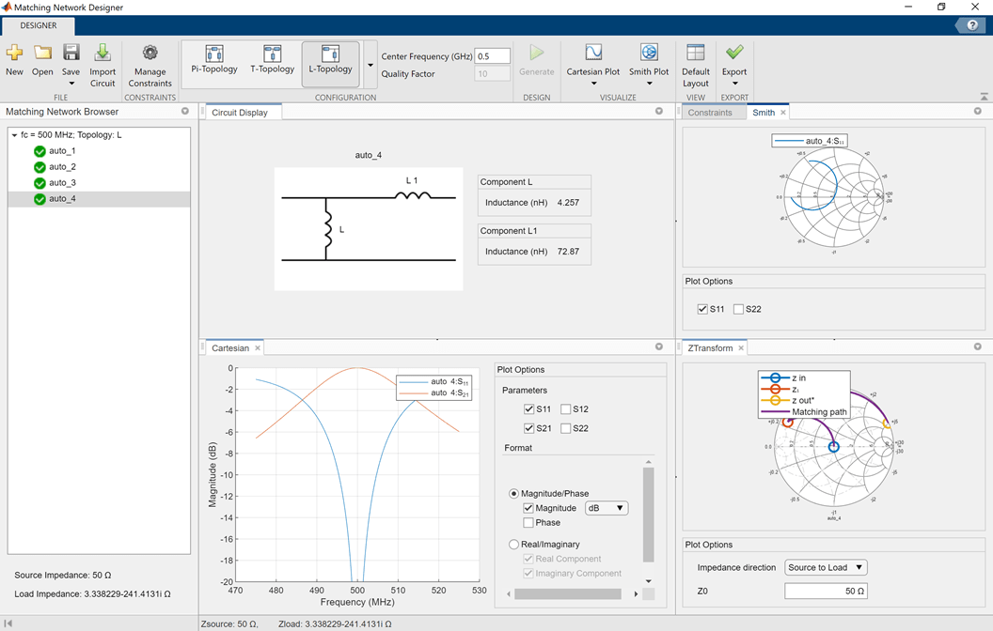993x631 pixels.
Task: Click the New design icon
Action: click(14, 53)
